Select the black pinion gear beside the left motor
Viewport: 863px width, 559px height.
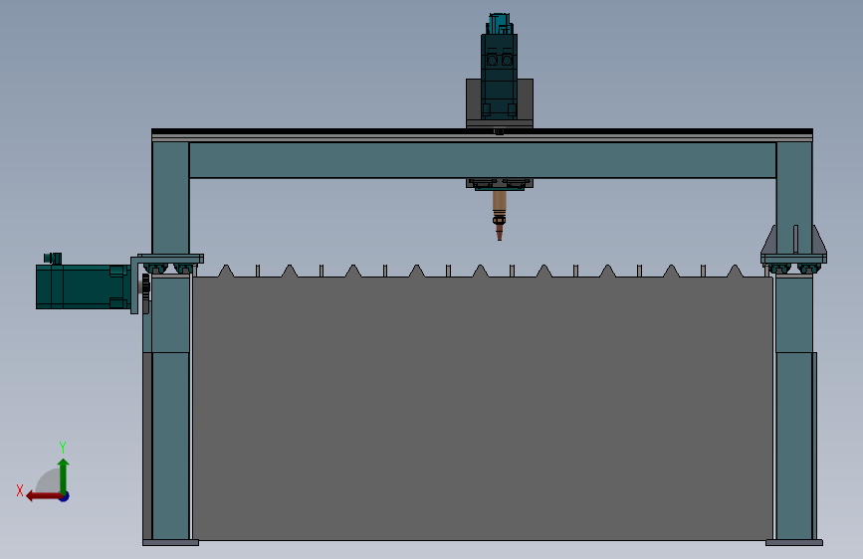(x=146, y=288)
